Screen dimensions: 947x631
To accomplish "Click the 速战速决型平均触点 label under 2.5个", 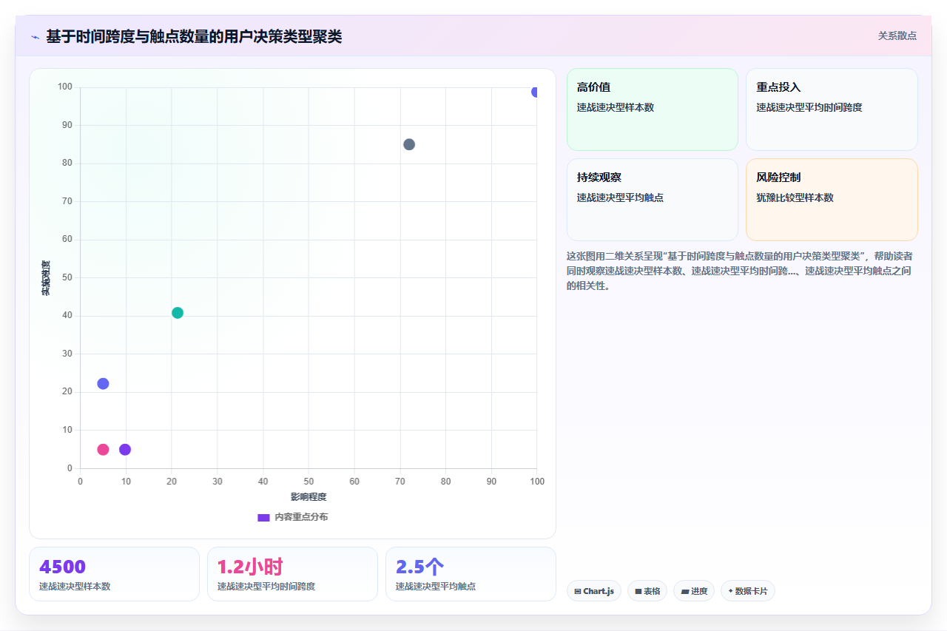I will pos(435,587).
